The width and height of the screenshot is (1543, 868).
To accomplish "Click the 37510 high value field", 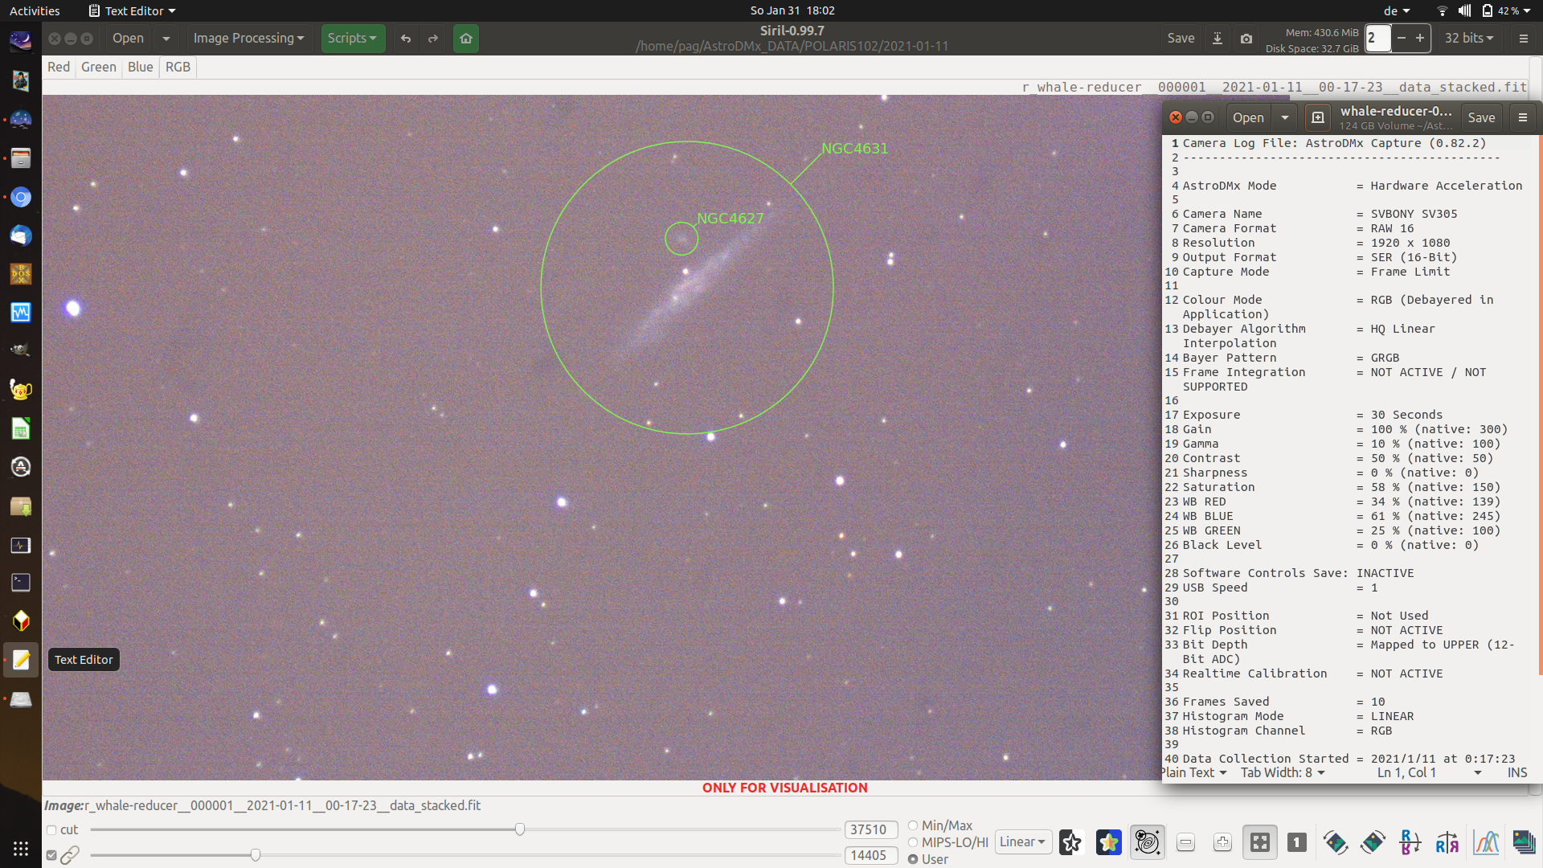I will pos(871,829).
